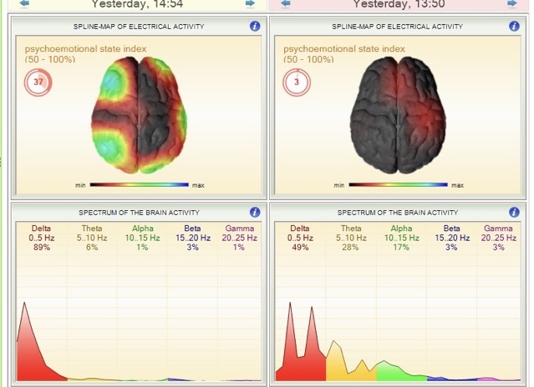
Task: Select Delta 89% band in left spectrum
Action: 42,238
